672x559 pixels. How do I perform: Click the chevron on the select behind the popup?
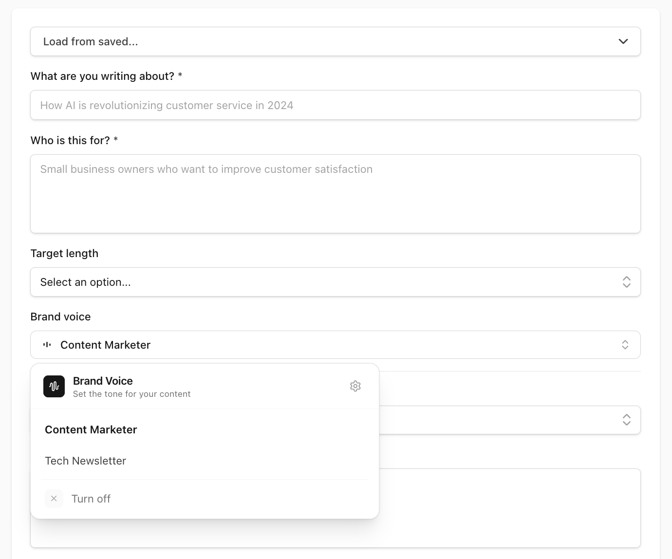coord(627,420)
